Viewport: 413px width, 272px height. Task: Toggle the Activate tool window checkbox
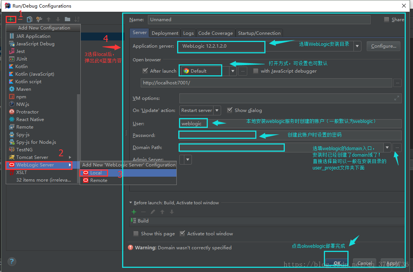182,233
